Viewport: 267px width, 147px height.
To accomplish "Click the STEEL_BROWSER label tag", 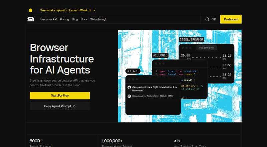I will point(191,39).
